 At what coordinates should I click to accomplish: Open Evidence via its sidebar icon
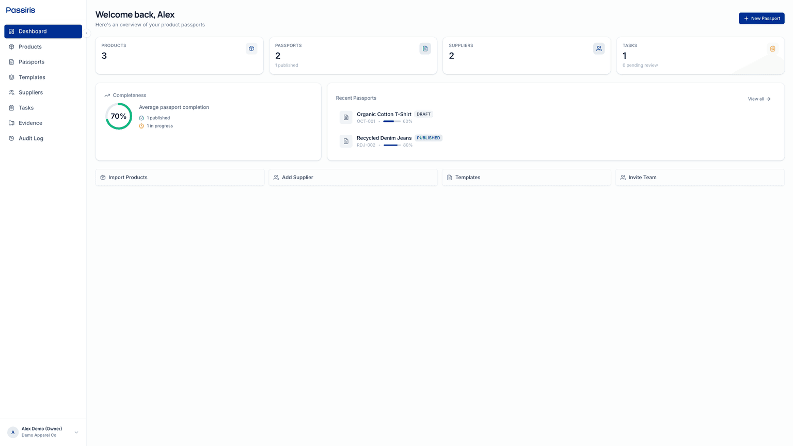11,123
